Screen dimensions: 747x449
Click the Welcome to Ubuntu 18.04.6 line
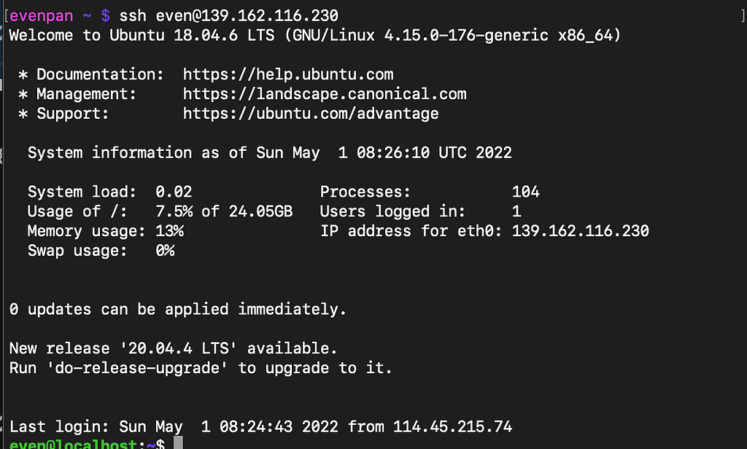click(315, 35)
